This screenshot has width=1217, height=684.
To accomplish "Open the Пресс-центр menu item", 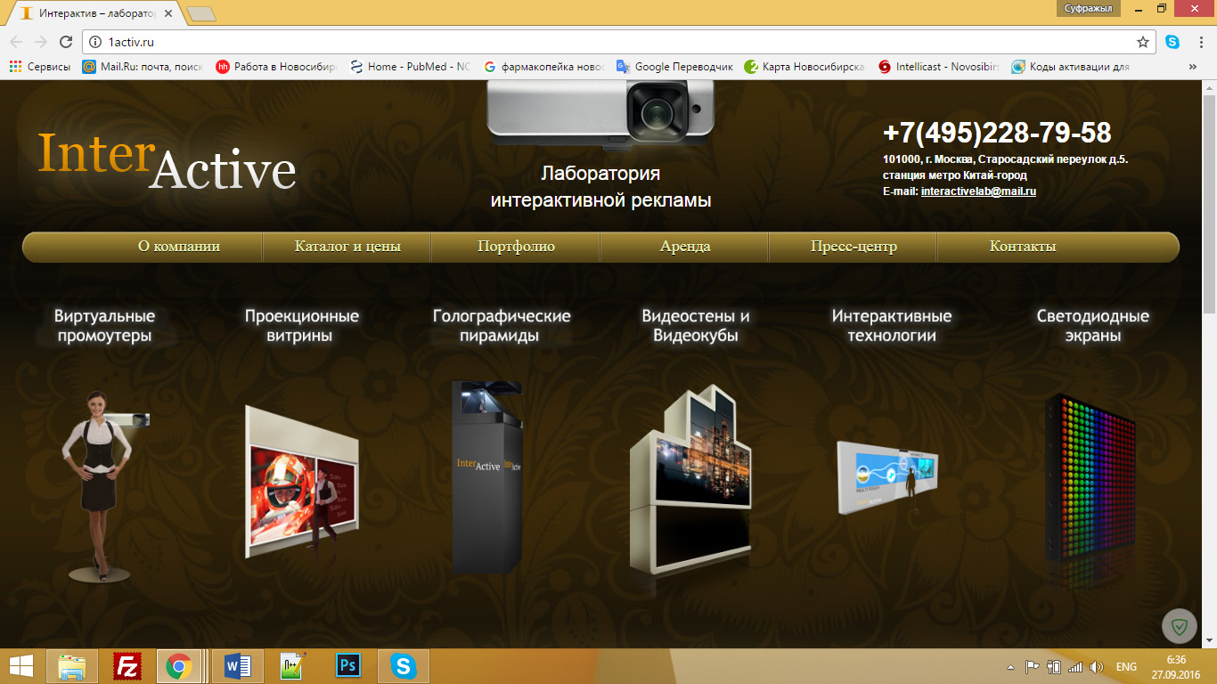I will [854, 247].
